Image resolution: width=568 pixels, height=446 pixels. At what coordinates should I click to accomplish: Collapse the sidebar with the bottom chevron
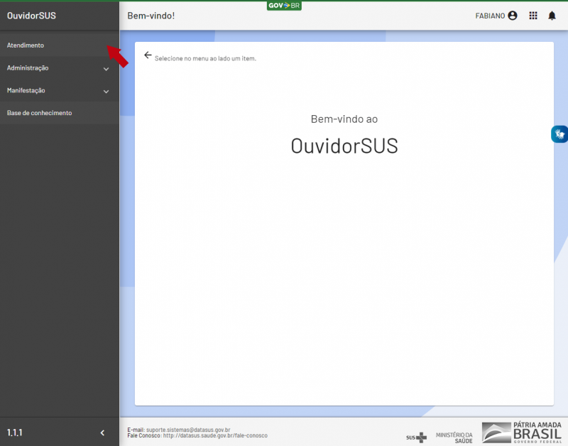coord(102,432)
